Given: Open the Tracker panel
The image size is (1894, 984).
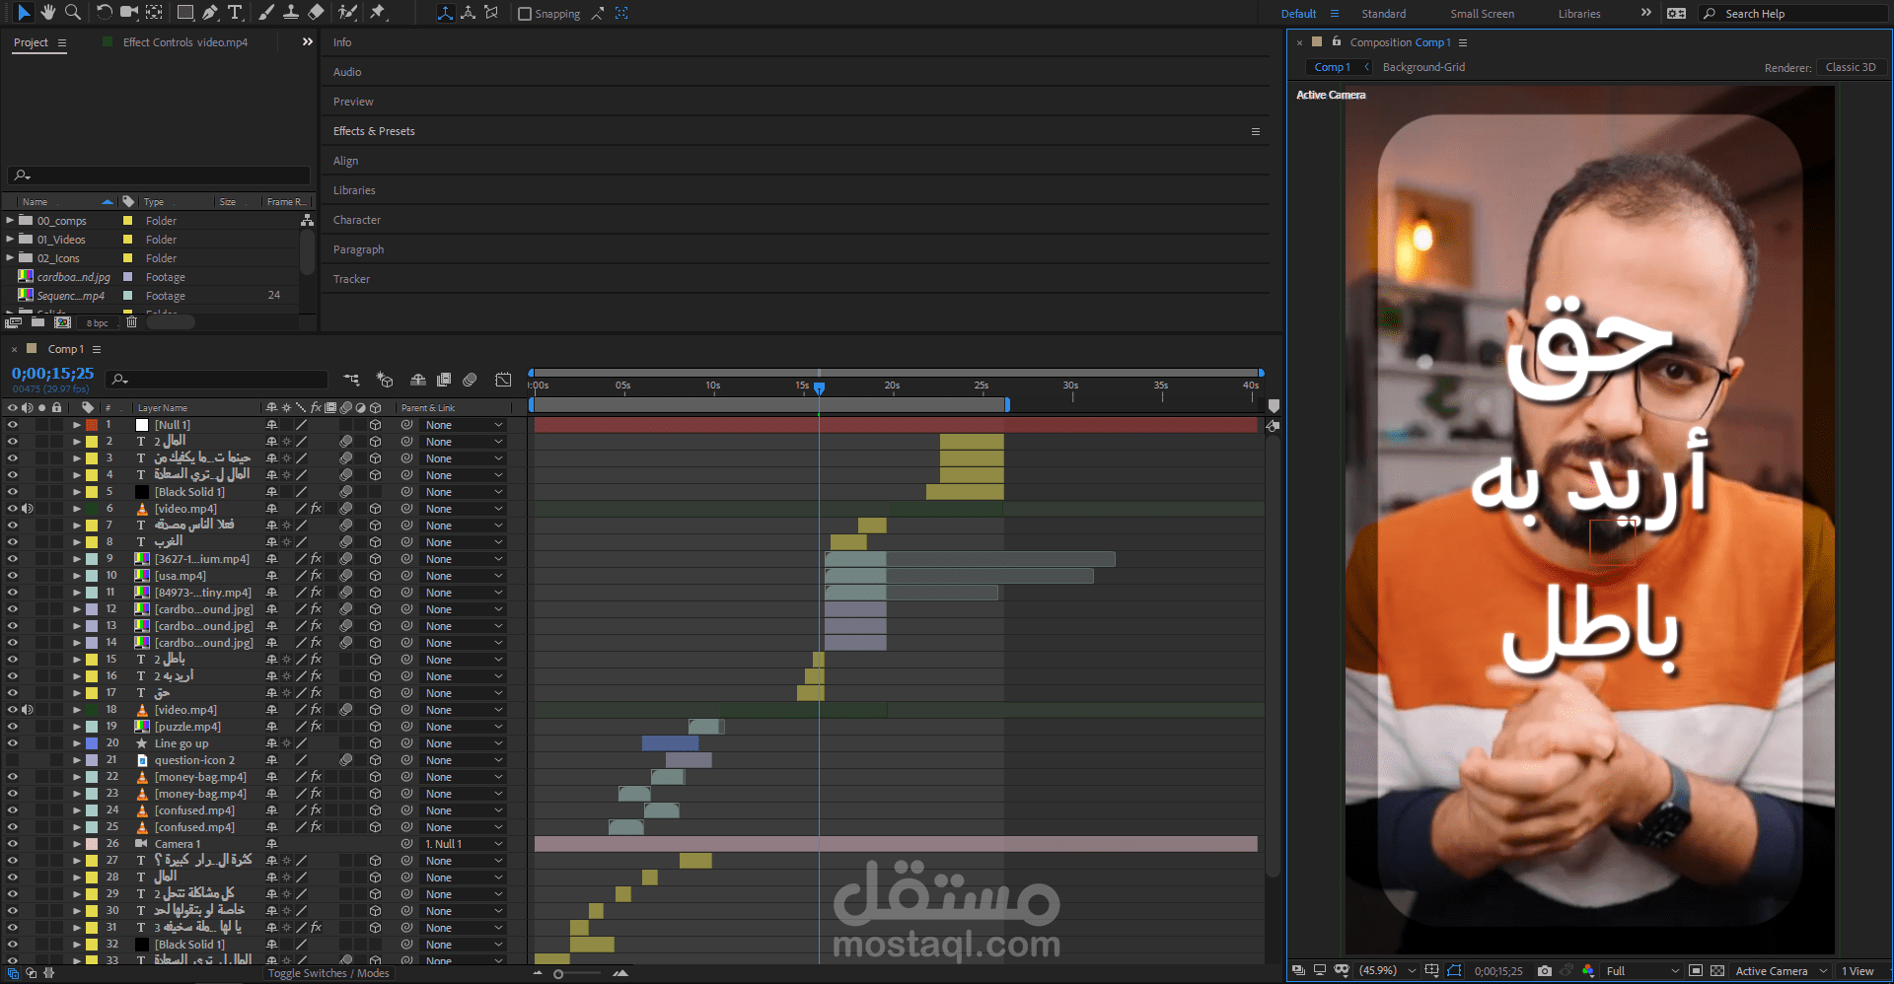Looking at the screenshot, I should pos(351,279).
